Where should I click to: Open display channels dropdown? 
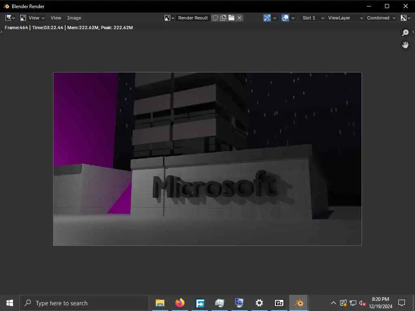pos(405,18)
